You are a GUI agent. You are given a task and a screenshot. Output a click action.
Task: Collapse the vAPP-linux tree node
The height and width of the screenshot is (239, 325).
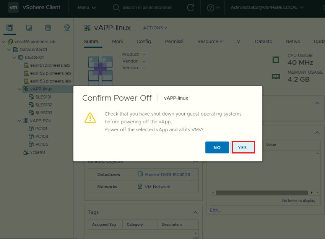pos(19,89)
